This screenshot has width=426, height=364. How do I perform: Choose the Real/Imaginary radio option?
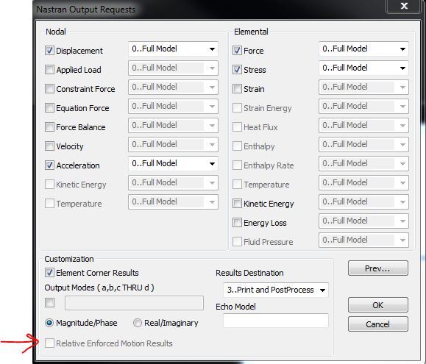coord(138,323)
